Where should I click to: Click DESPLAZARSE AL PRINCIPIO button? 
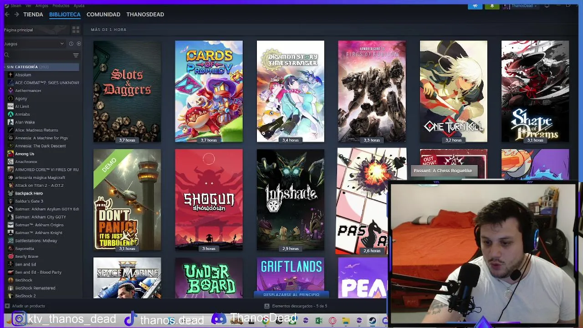point(291,295)
